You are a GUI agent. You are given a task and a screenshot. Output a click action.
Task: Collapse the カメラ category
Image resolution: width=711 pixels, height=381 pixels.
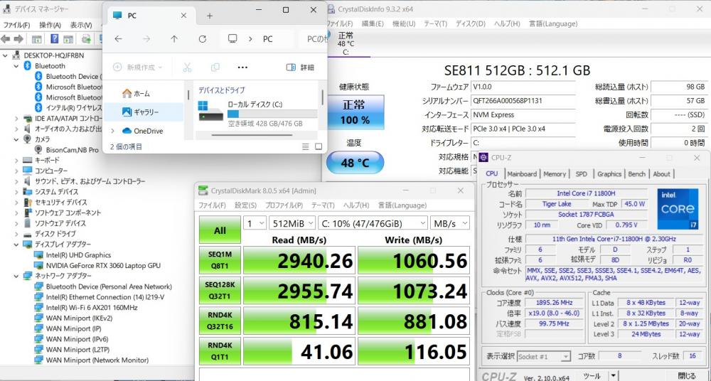pyautogui.click(x=16, y=139)
